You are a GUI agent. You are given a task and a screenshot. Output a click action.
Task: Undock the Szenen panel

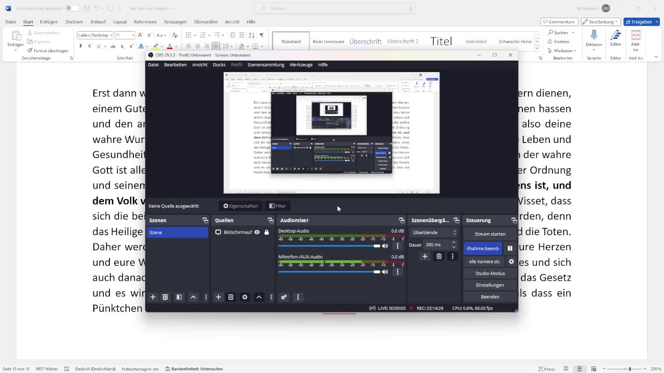(205, 220)
